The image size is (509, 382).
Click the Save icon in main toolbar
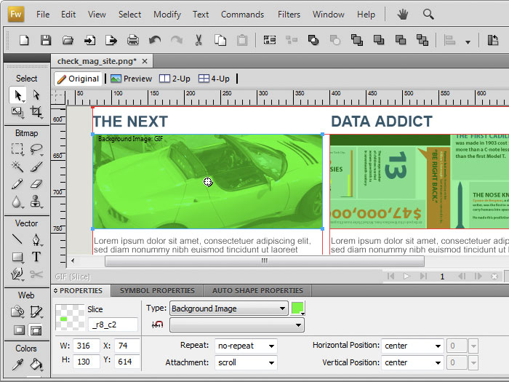[x=46, y=41]
